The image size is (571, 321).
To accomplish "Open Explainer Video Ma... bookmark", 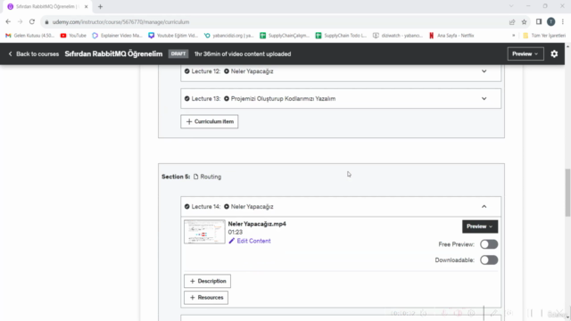I will coord(117,36).
